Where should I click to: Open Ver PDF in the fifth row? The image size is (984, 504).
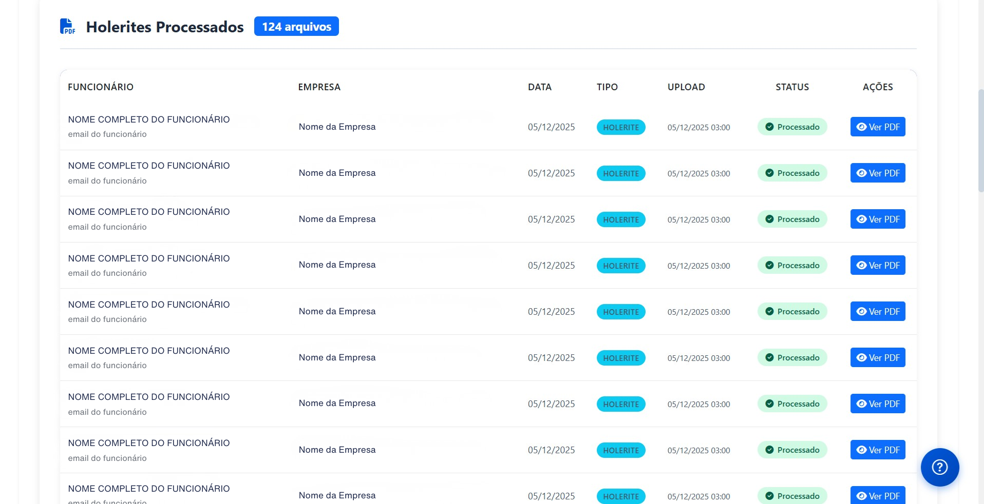coord(878,312)
